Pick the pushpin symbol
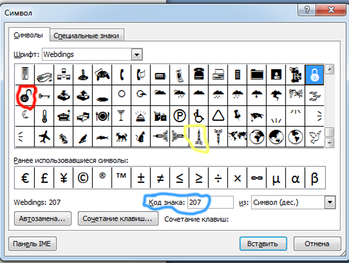 pyautogui.click(x=237, y=116)
